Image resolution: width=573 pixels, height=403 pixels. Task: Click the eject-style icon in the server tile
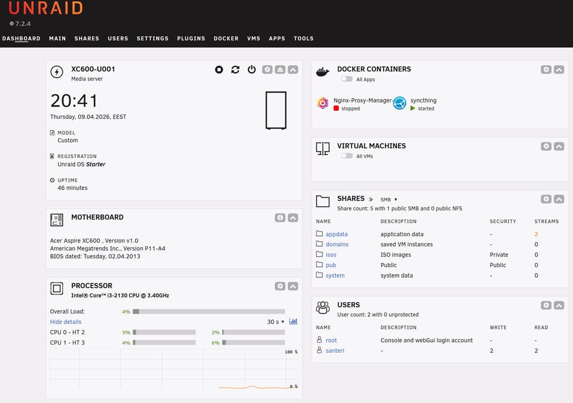click(280, 69)
